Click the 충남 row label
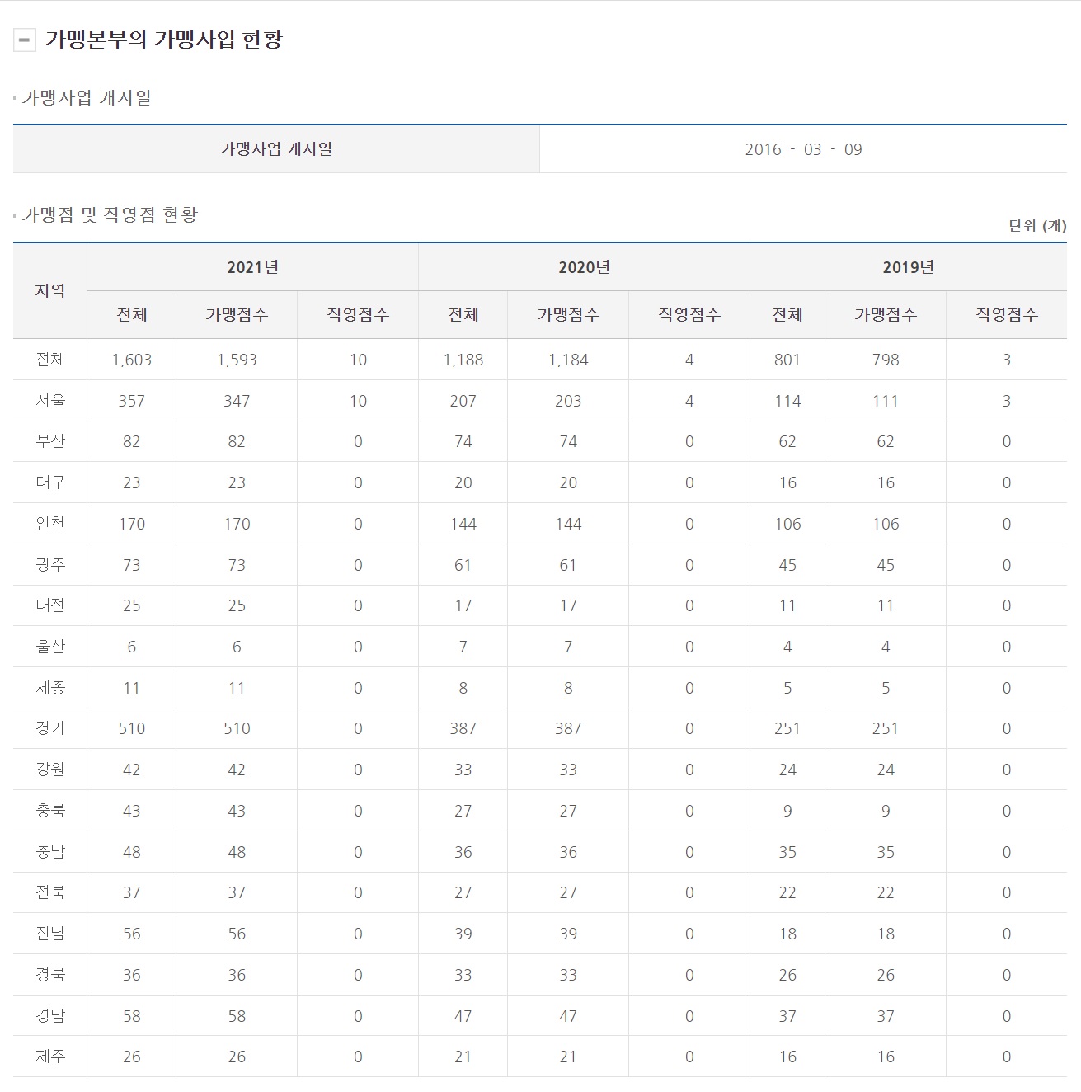This screenshot has height=1092, width=1081. (50, 852)
